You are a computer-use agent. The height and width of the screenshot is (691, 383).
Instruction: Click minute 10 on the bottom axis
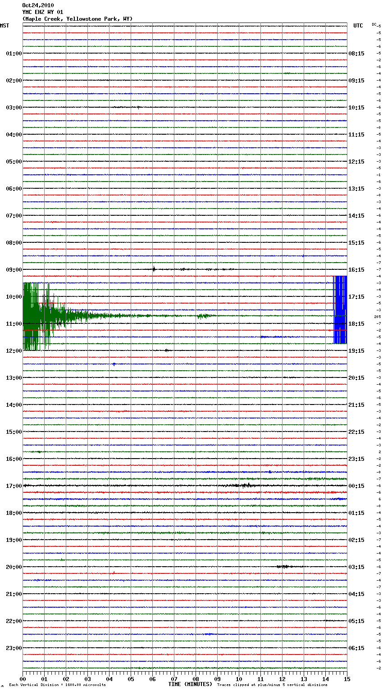pyautogui.click(x=239, y=679)
